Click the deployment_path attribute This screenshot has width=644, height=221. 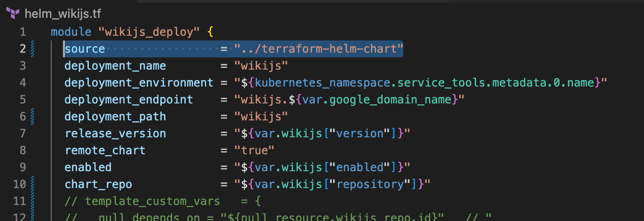pyautogui.click(x=115, y=117)
